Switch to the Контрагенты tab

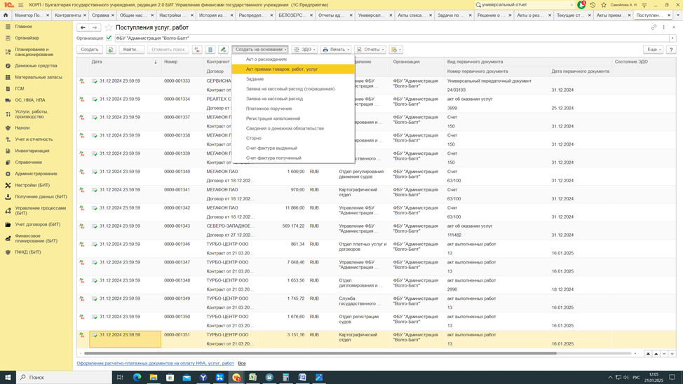68,15
